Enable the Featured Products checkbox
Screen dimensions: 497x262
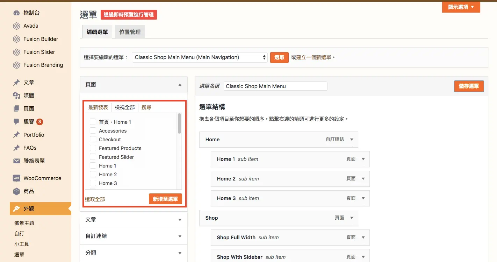[x=93, y=148]
